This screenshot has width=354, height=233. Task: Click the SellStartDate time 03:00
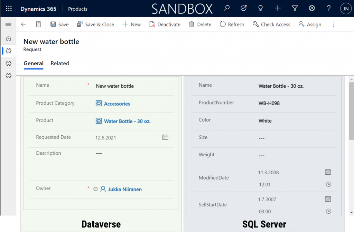[x=265, y=212]
